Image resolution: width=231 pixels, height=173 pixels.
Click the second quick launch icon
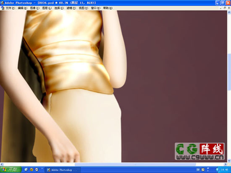tap(31, 170)
